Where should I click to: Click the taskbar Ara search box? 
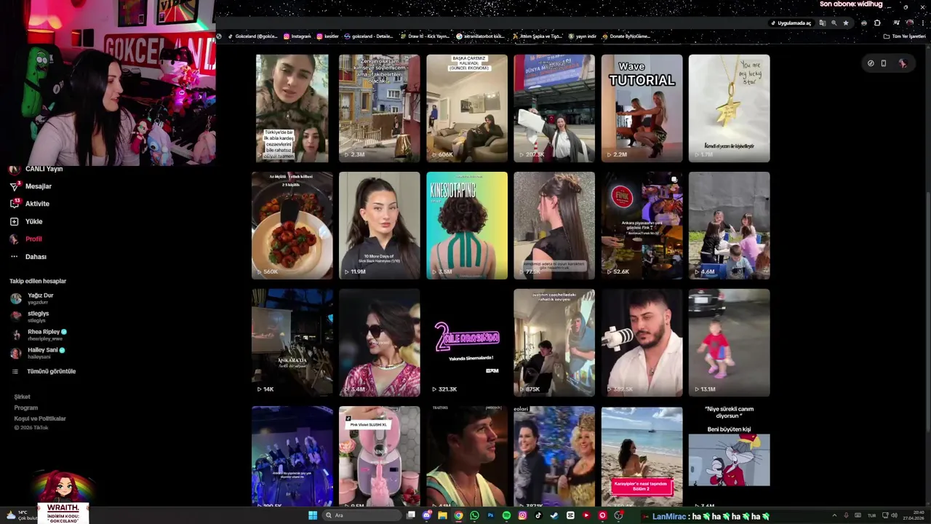coord(361,515)
